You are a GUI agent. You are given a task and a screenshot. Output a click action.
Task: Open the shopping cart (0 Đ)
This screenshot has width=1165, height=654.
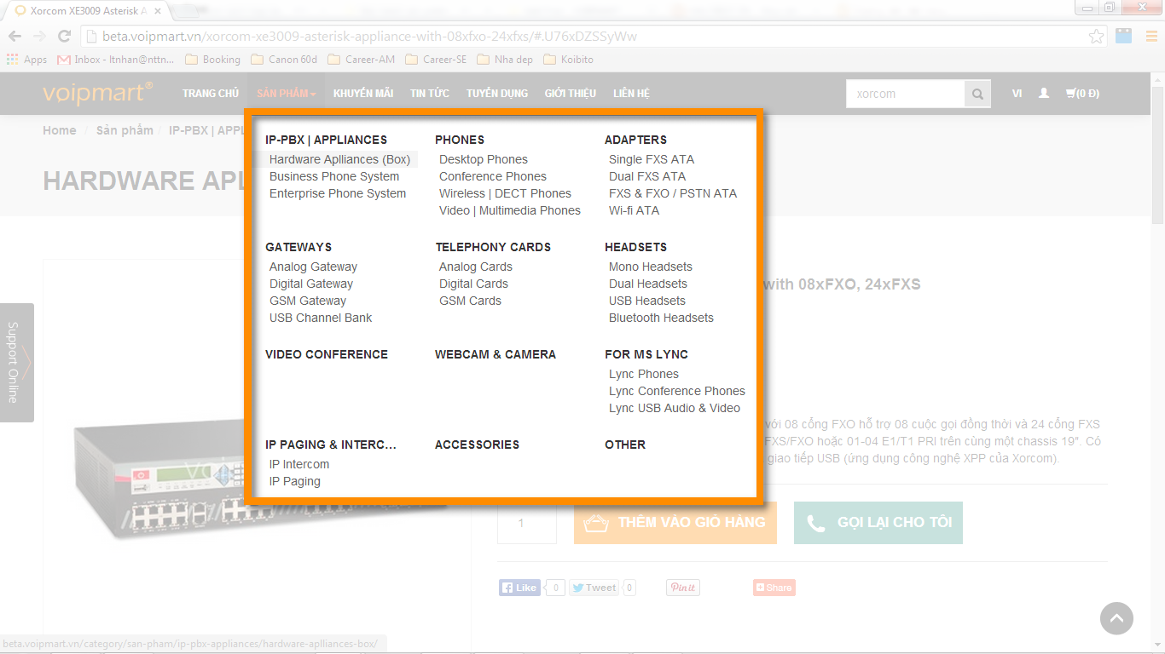tap(1082, 94)
